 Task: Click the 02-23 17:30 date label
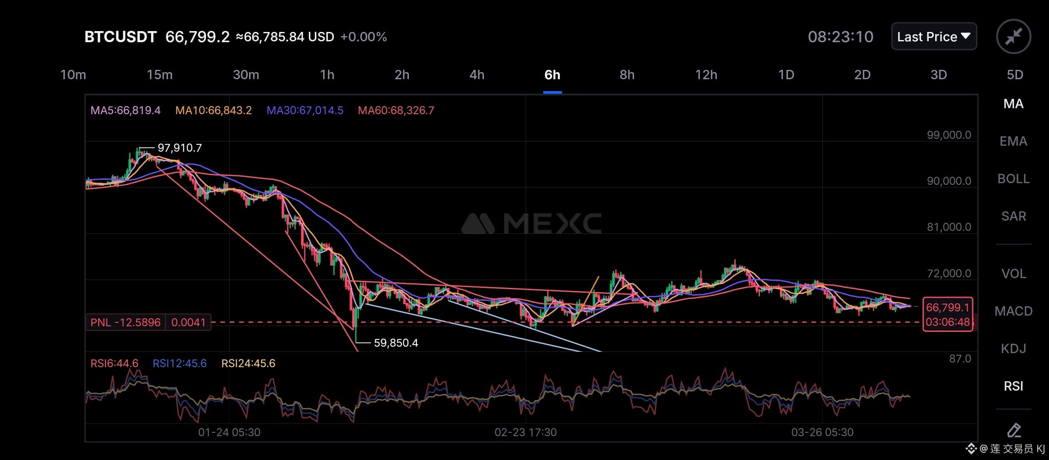pyautogui.click(x=525, y=433)
